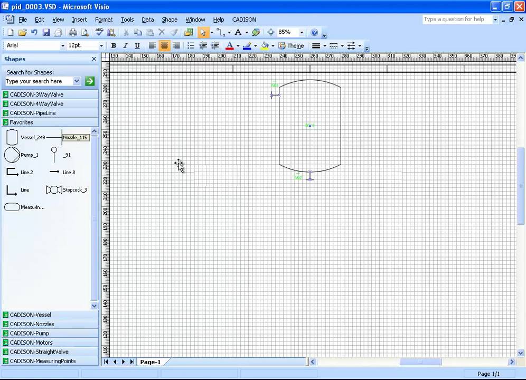
Task: Close the Shapes panel with X
Action: coord(94,59)
